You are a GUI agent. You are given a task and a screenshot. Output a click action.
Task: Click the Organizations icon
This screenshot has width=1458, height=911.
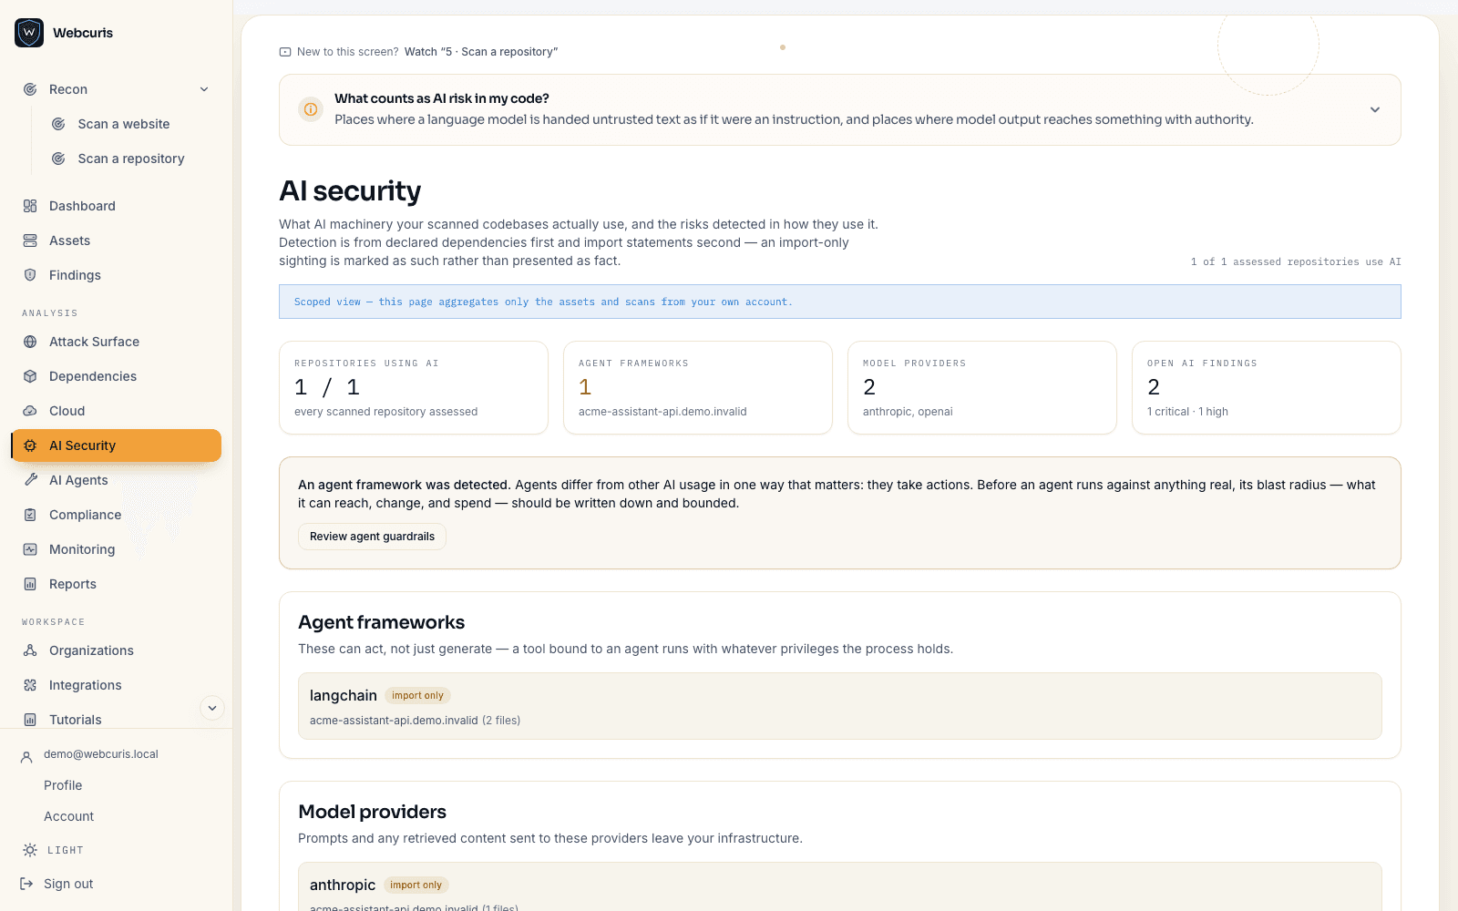point(30,650)
